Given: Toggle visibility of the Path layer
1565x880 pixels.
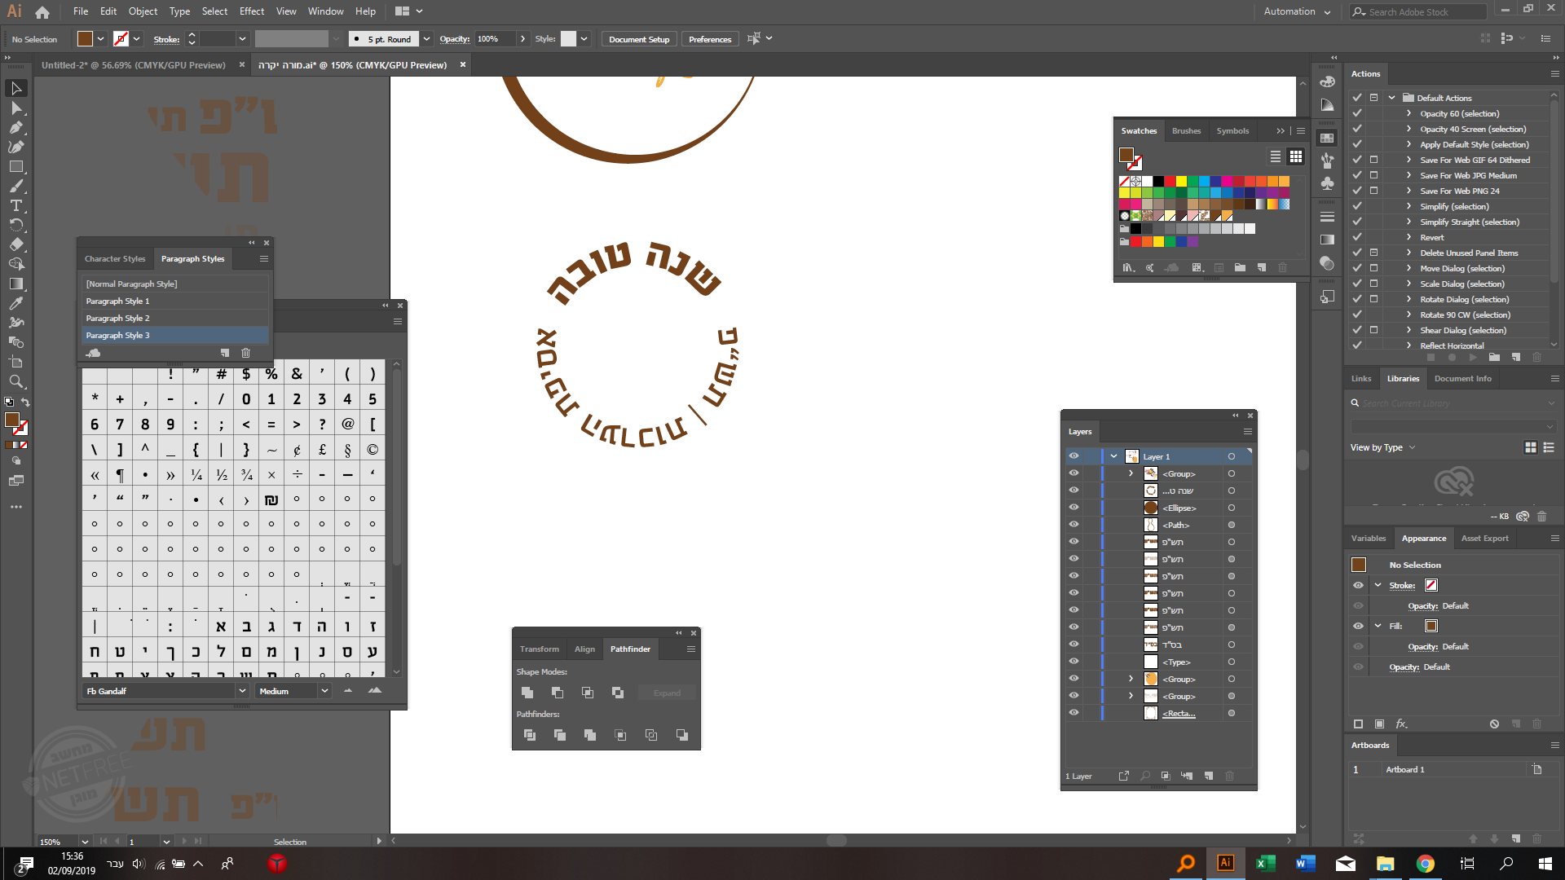Looking at the screenshot, I should (x=1073, y=525).
